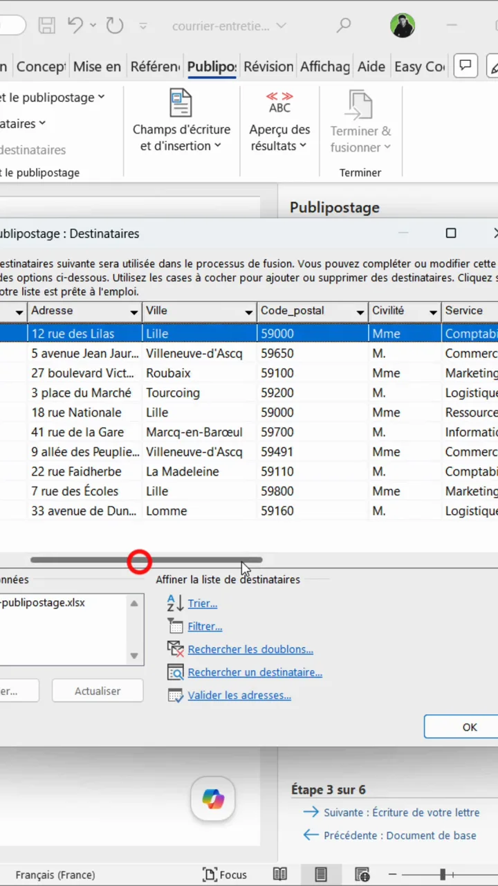Select the Roubaix city cell
The height and width of the screenshot is (886, 498).
[168, 373]
